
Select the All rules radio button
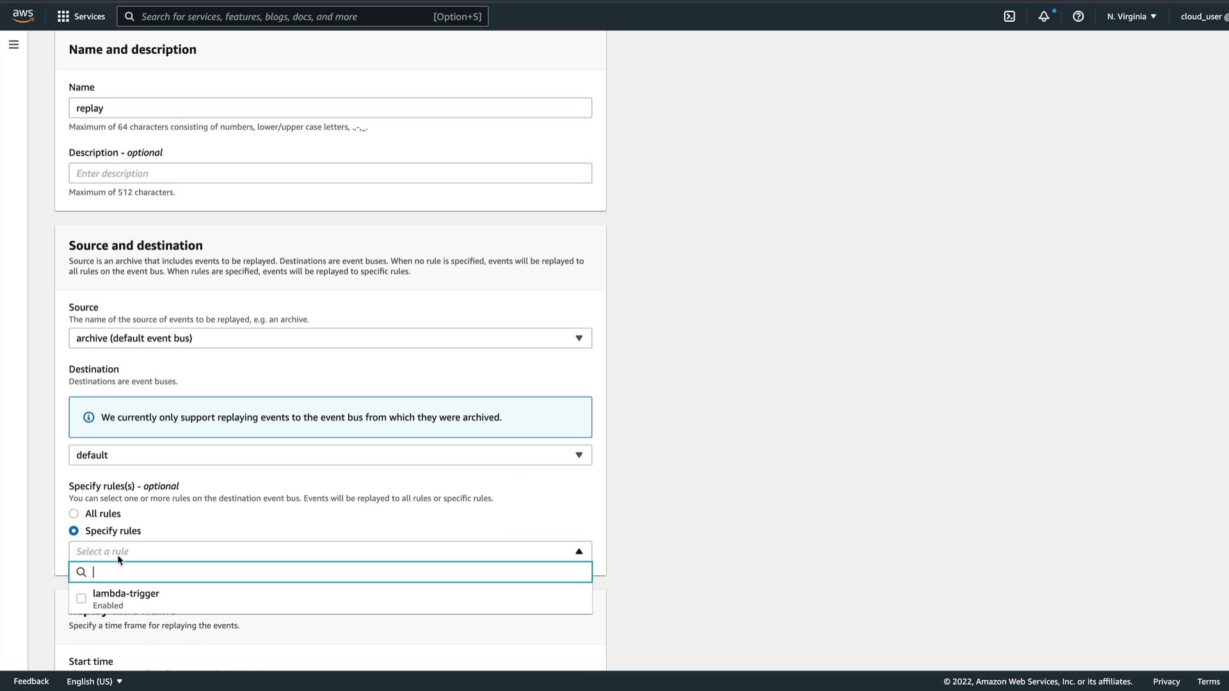pyautogui.click(x=74, y=514)
